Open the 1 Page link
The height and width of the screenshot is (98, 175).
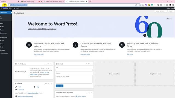[x=38, y=87]
